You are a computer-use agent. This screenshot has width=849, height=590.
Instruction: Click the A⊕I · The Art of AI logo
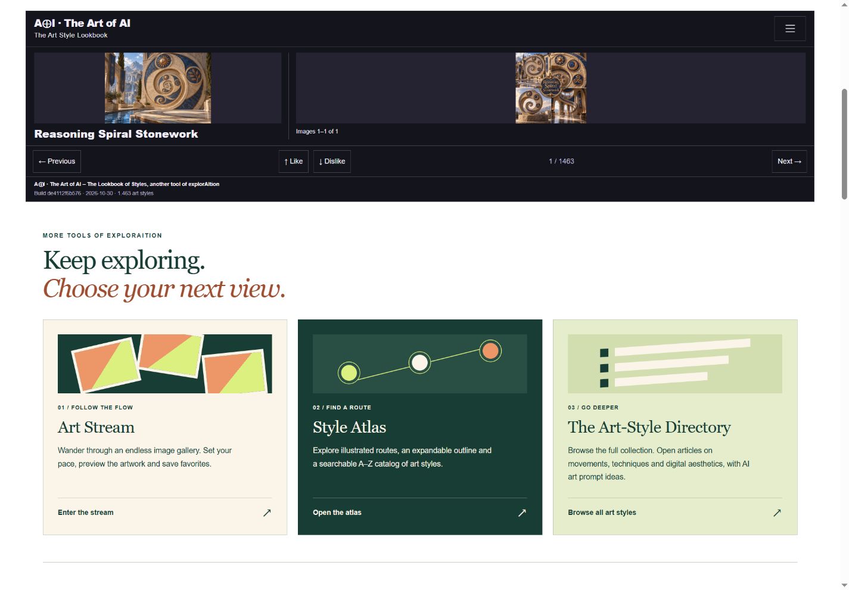coord(82,23)
